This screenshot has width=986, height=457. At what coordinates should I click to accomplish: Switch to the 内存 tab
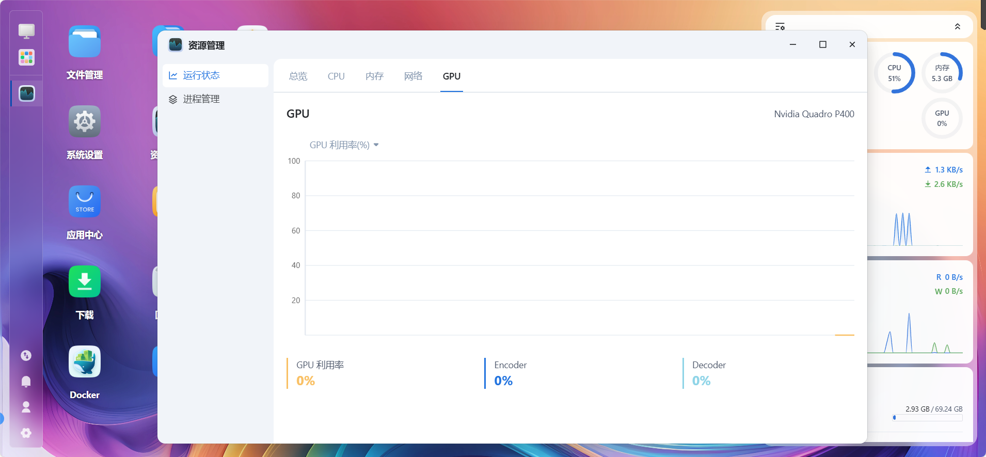coord(375,76)
